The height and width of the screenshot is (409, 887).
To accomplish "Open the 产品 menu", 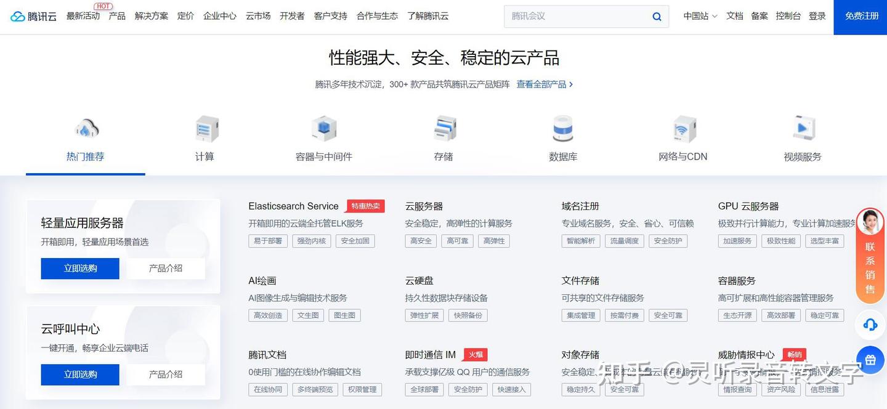I will click(117, 16).
